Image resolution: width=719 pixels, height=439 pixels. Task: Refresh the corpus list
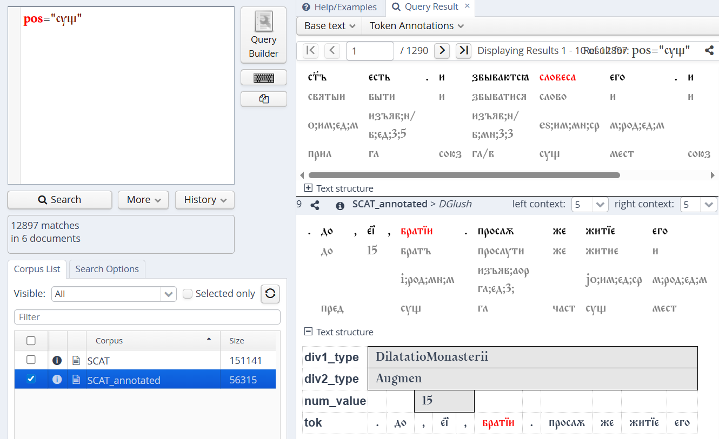coord(270,294)
